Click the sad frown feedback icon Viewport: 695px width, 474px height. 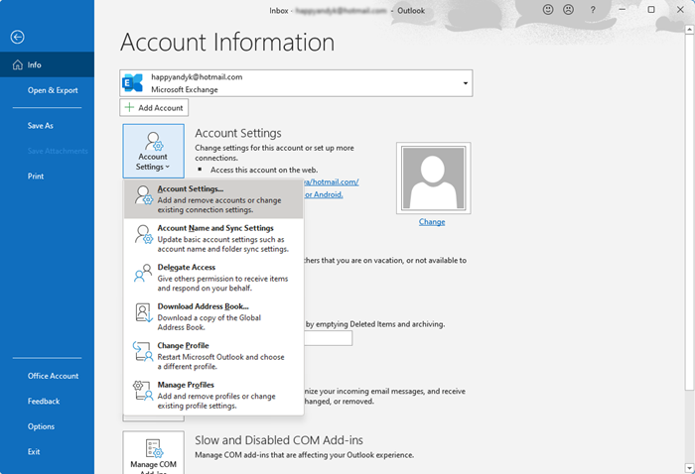tap(569, 9)
